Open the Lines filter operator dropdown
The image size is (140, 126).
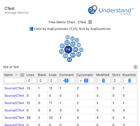click(x=29, y=81)
